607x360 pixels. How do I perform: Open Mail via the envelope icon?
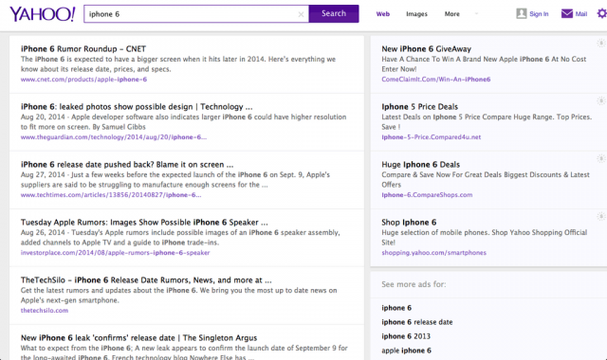(x=567, y=14)
